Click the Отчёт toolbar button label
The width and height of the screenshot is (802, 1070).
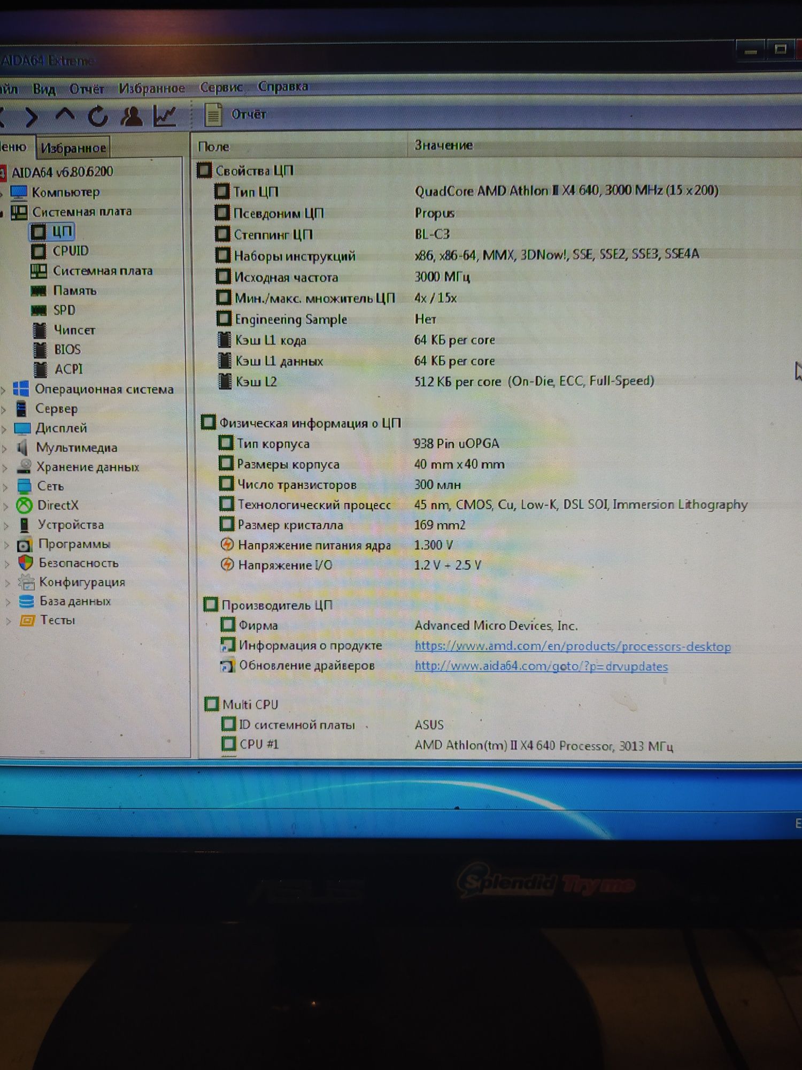[x=249, y=114]
